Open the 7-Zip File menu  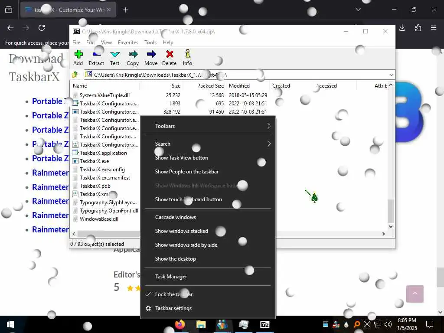pyautogui.click(x=76, y=42)
